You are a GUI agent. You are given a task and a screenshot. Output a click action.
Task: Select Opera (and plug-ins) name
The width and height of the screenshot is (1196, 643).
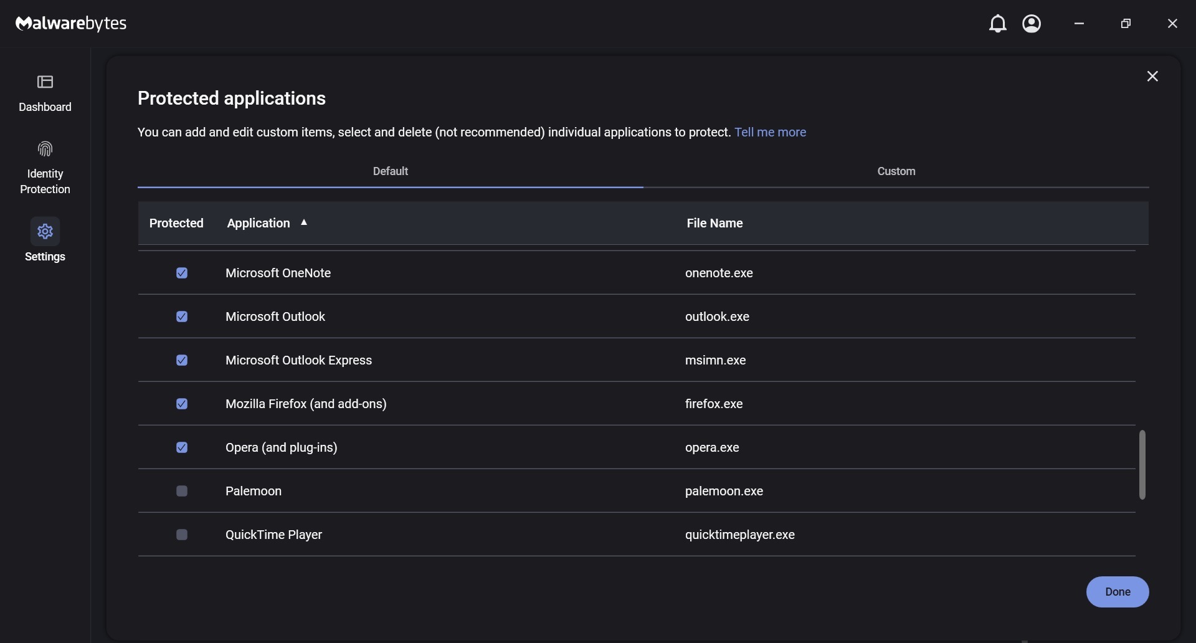tap(282, 447)
